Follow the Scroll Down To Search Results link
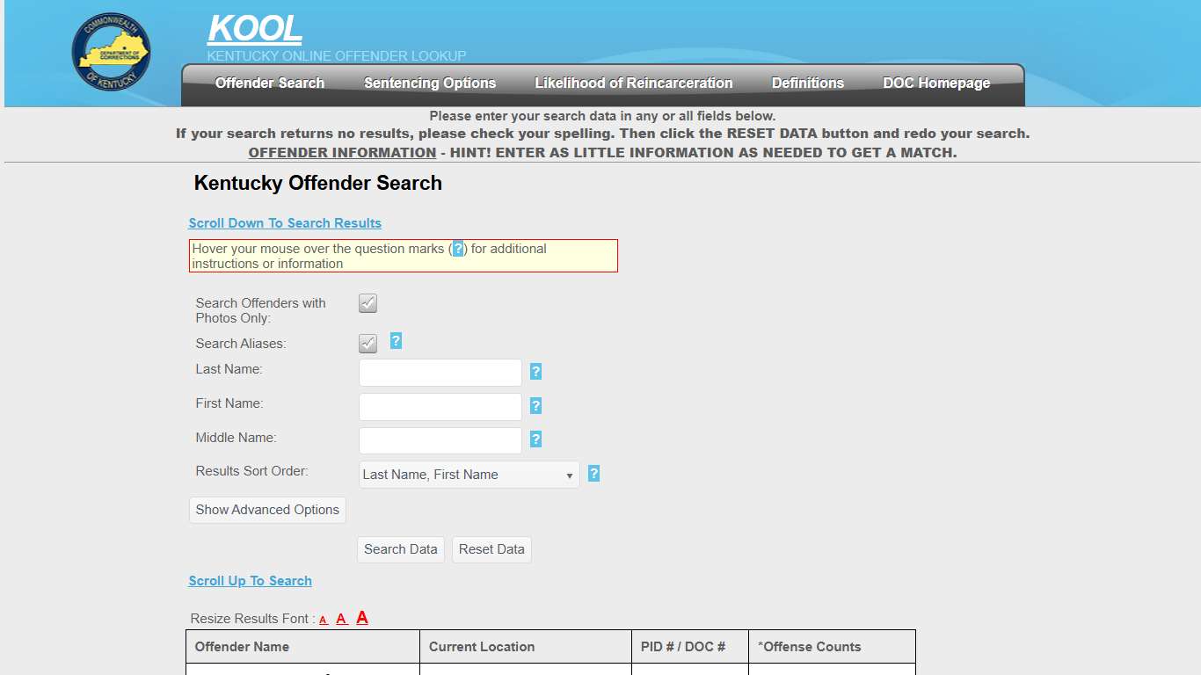This screenshot has height=675, width=1201. click(285, 222)
